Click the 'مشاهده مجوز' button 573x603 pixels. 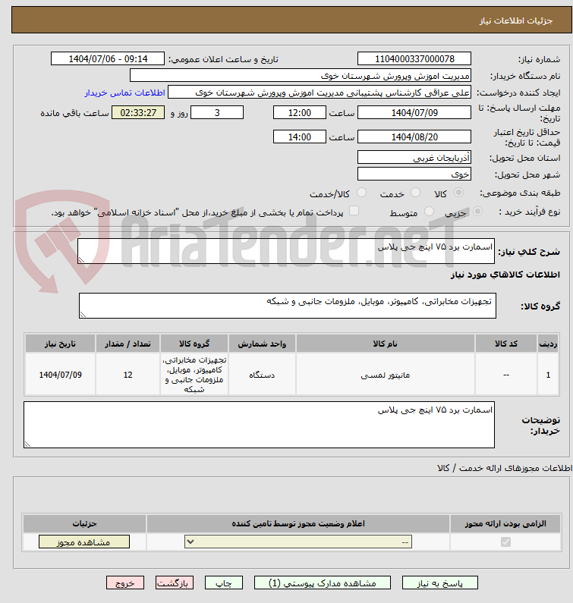pos(84,542)
